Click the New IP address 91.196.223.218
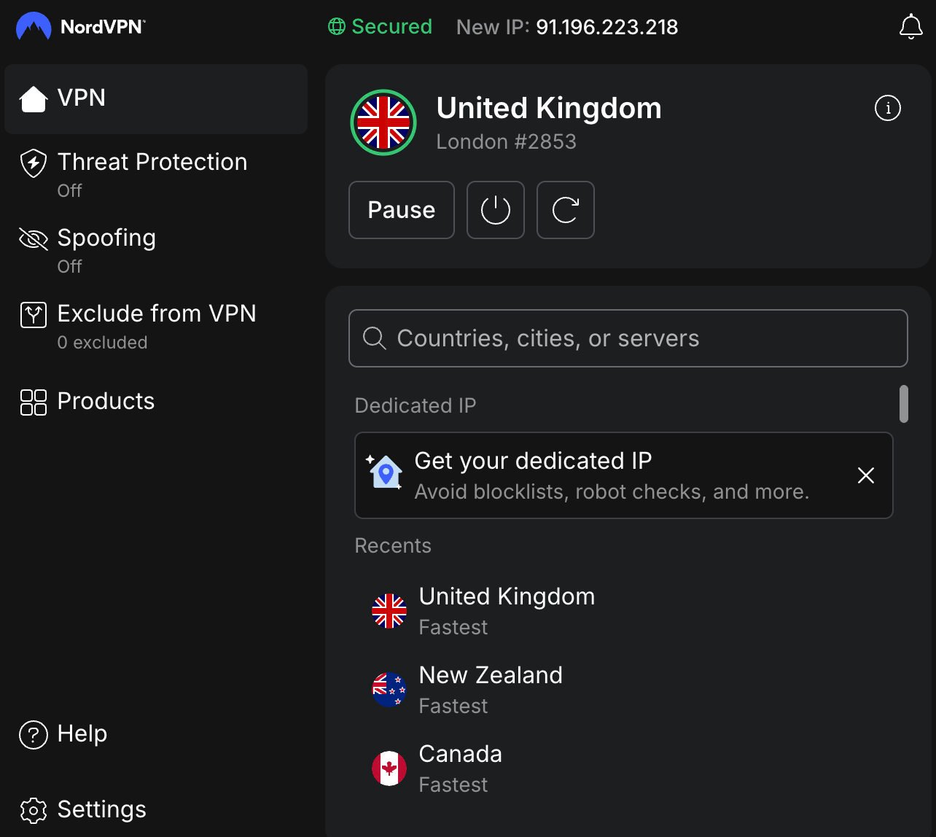 tap(607, 27)
